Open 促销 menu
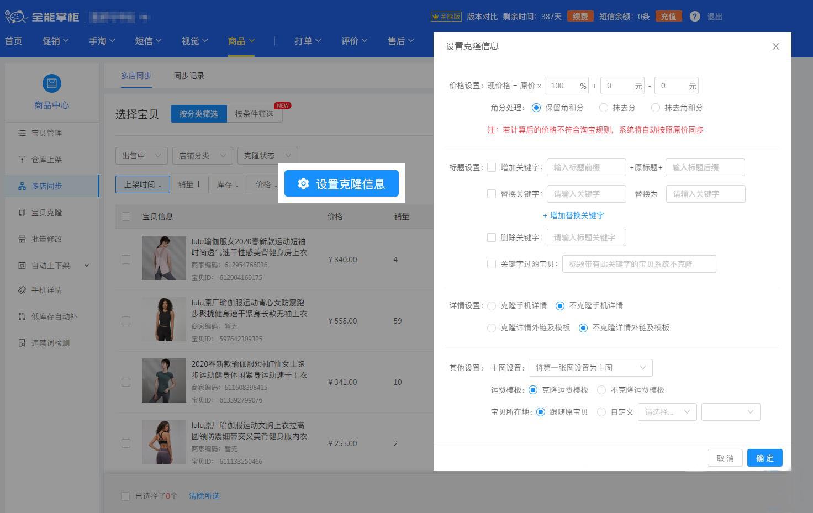 pos(55,41)
